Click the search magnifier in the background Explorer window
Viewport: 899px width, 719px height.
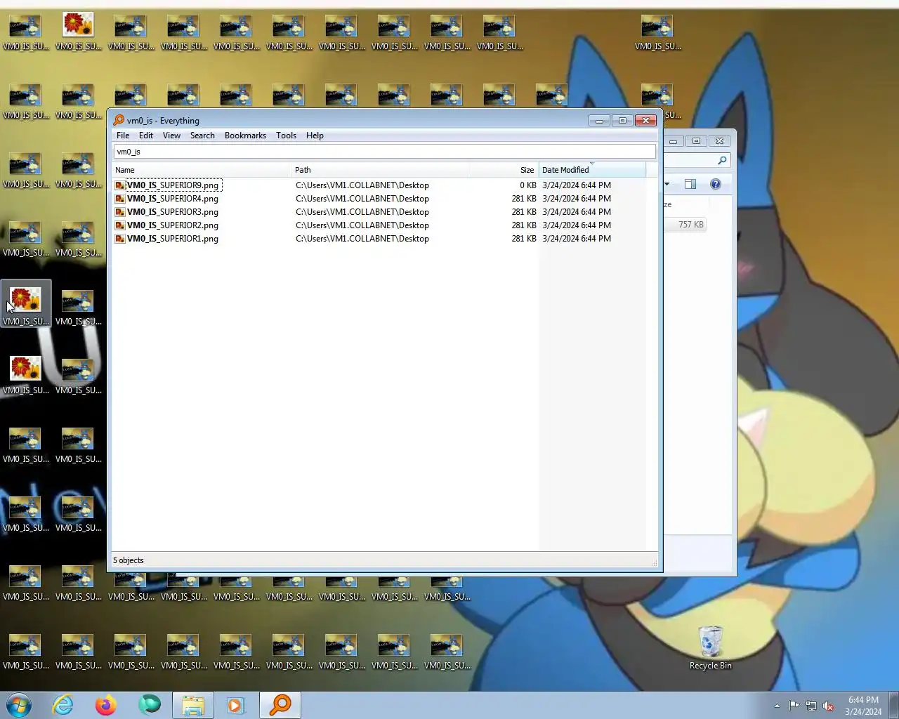point(722,160)
